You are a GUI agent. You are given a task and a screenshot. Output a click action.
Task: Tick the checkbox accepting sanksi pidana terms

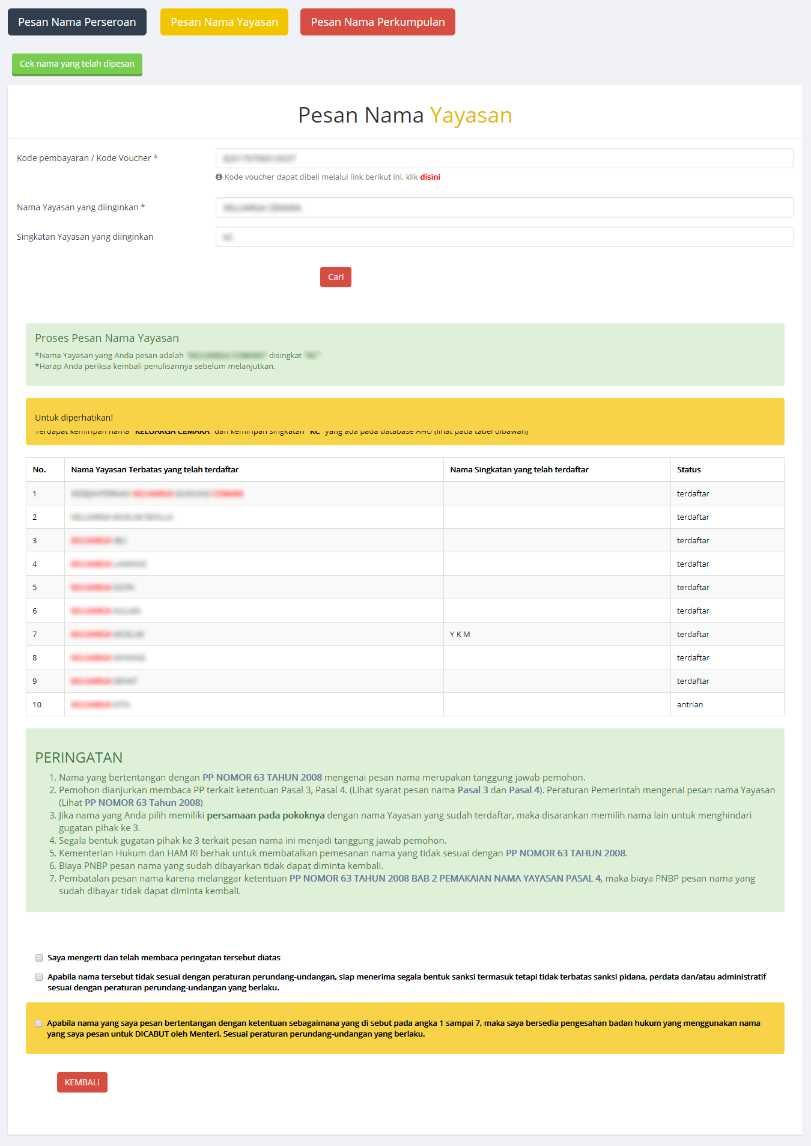[39, 977]
